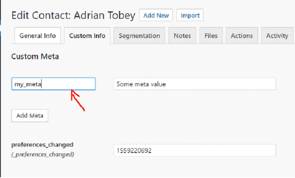Switch to the Actions tab
Viewport: 295px width, 178px height.
coord(242,36)
